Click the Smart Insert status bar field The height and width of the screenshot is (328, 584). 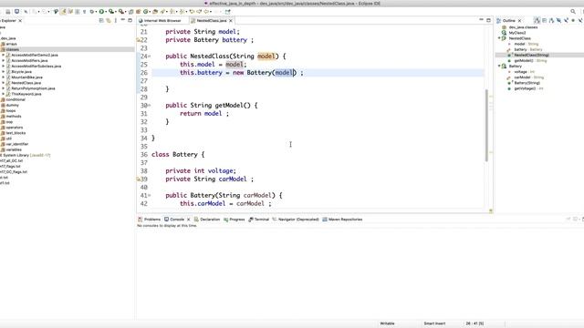[434, 323]
